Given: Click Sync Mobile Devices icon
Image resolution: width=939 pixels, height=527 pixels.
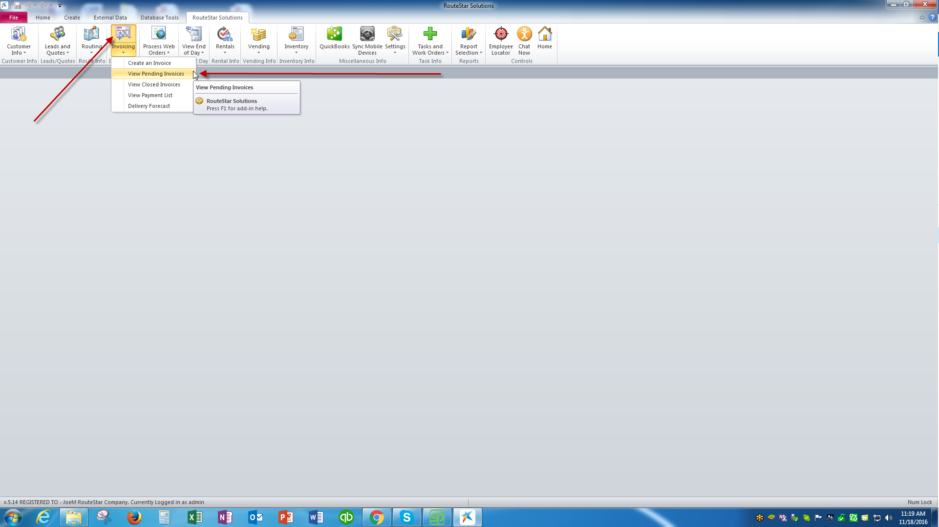Looking at the screenshot, I should pos(367,34).
